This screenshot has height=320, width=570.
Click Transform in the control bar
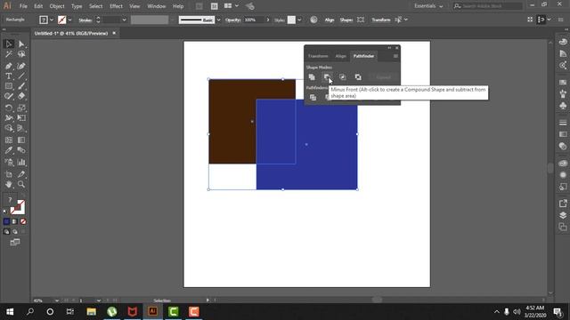(381, 20)
